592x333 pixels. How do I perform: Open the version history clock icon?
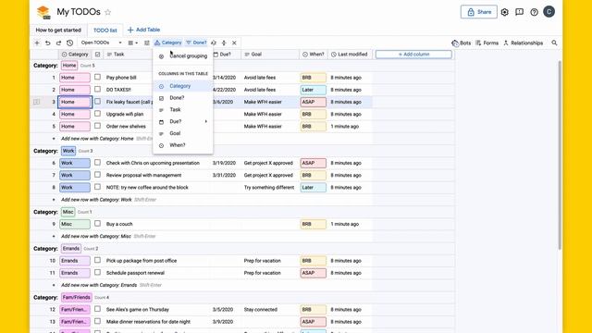70,43
